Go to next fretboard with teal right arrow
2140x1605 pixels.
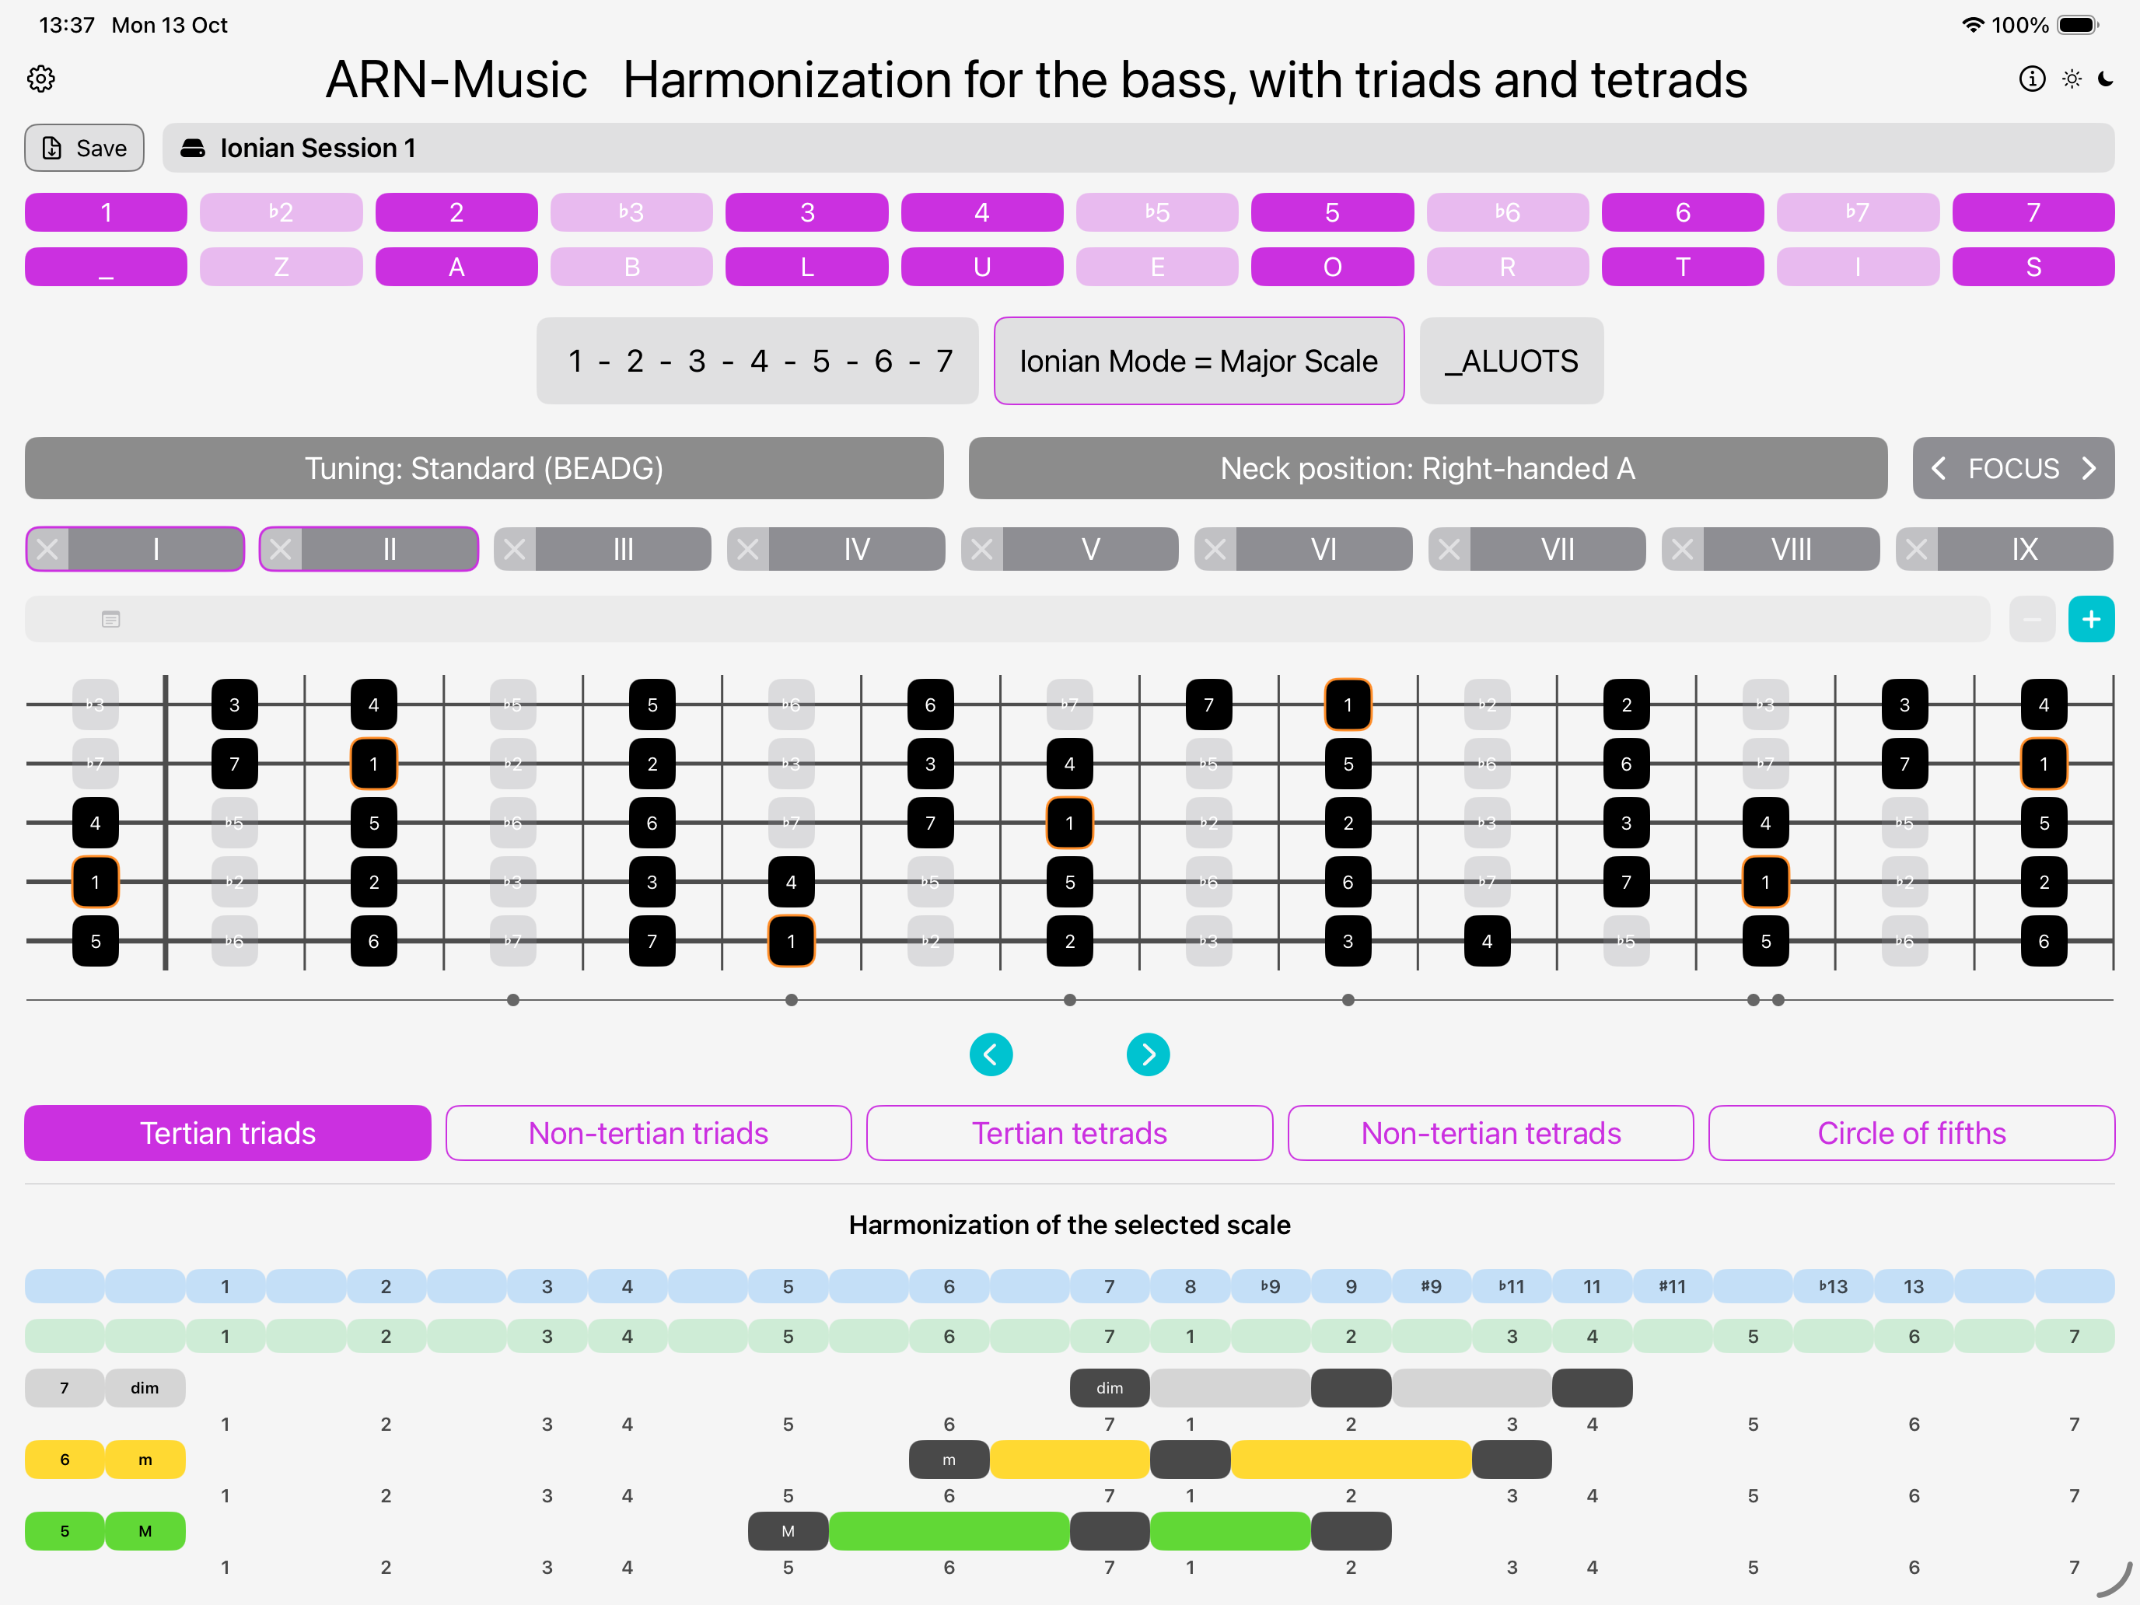[x=1148, y=1054]
